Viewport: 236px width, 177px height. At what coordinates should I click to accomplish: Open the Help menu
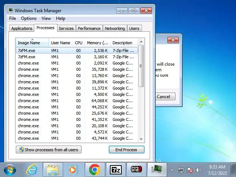click(x=60, y=18)
